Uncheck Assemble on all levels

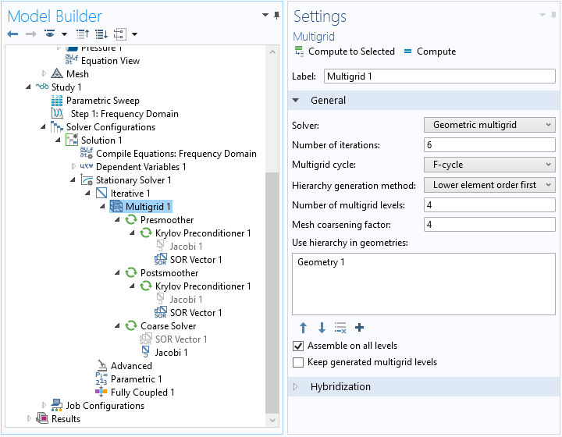297,346
